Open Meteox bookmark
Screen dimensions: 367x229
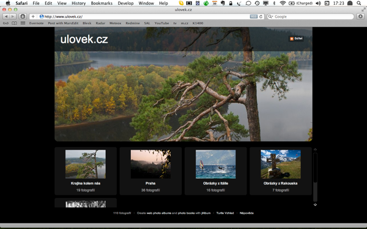click(x=115, y=23)
